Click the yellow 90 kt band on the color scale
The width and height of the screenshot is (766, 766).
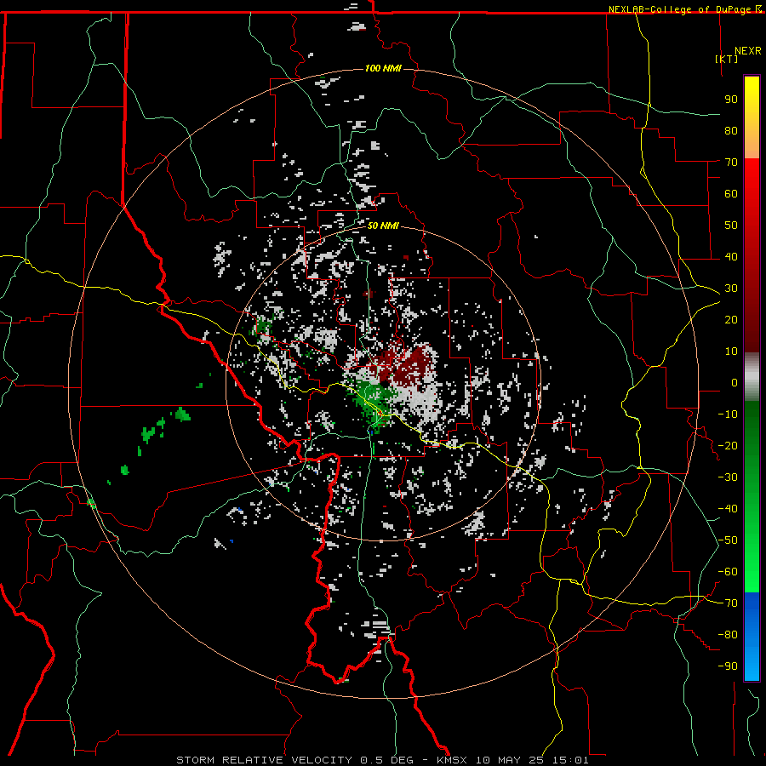752,100
